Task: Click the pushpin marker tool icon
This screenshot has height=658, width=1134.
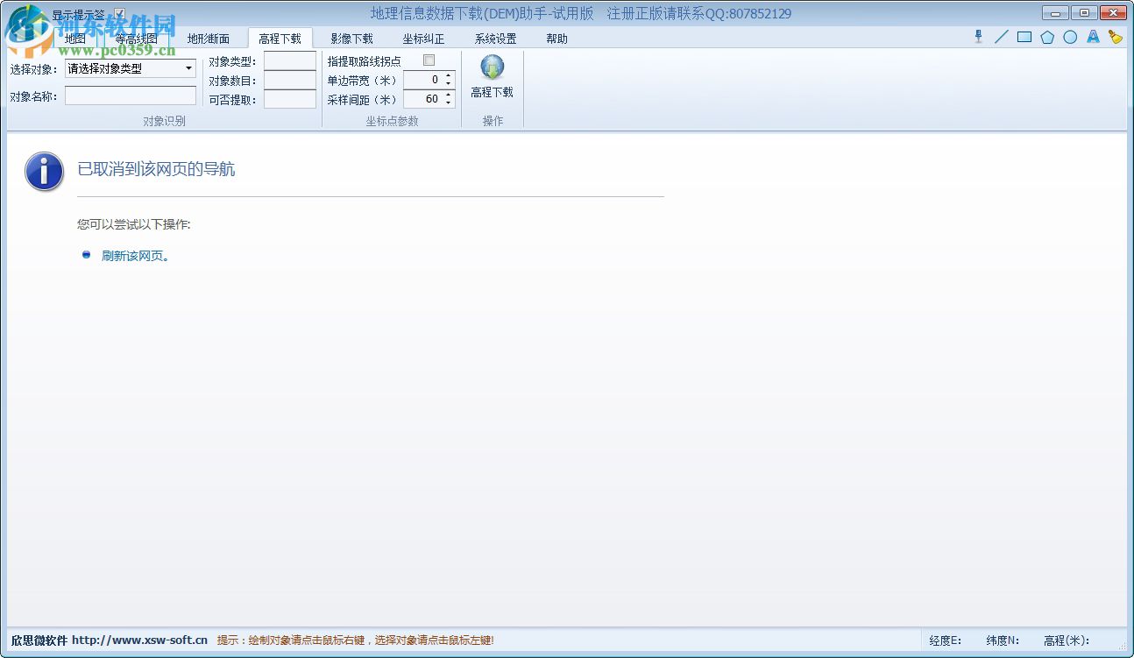Action: tap(979, 37)
